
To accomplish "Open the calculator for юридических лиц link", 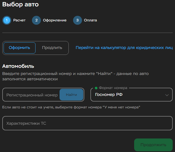I will [x=124, y=48].
